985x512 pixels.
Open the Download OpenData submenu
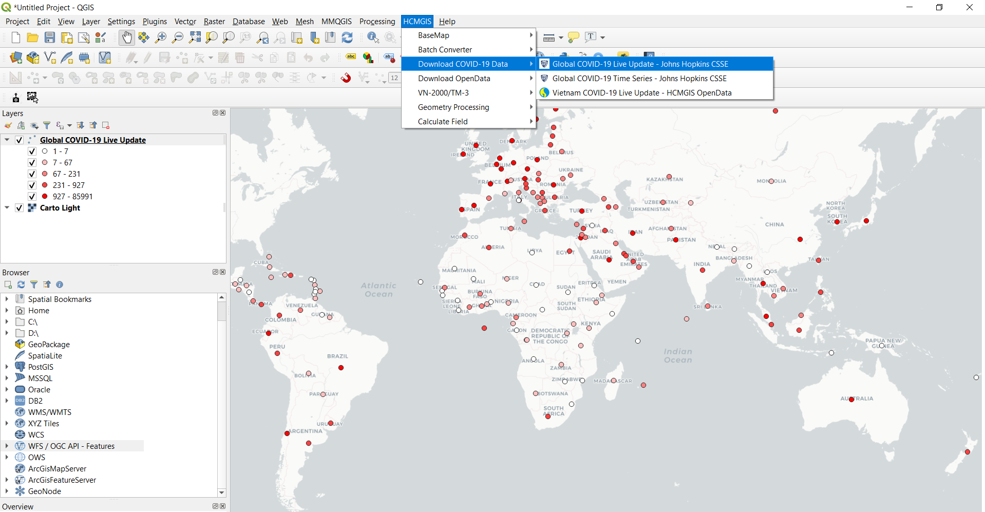469,79
